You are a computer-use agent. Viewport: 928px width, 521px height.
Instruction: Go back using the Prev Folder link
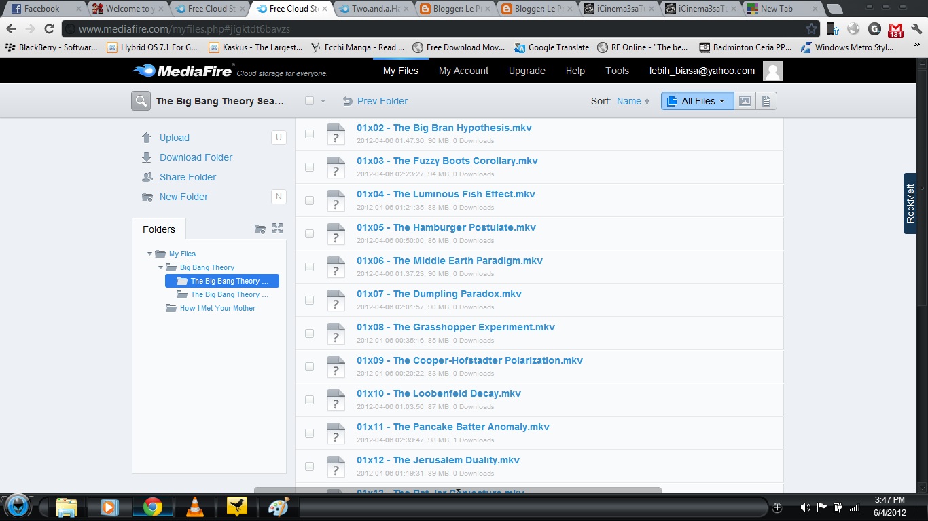(x=382, y=100)
